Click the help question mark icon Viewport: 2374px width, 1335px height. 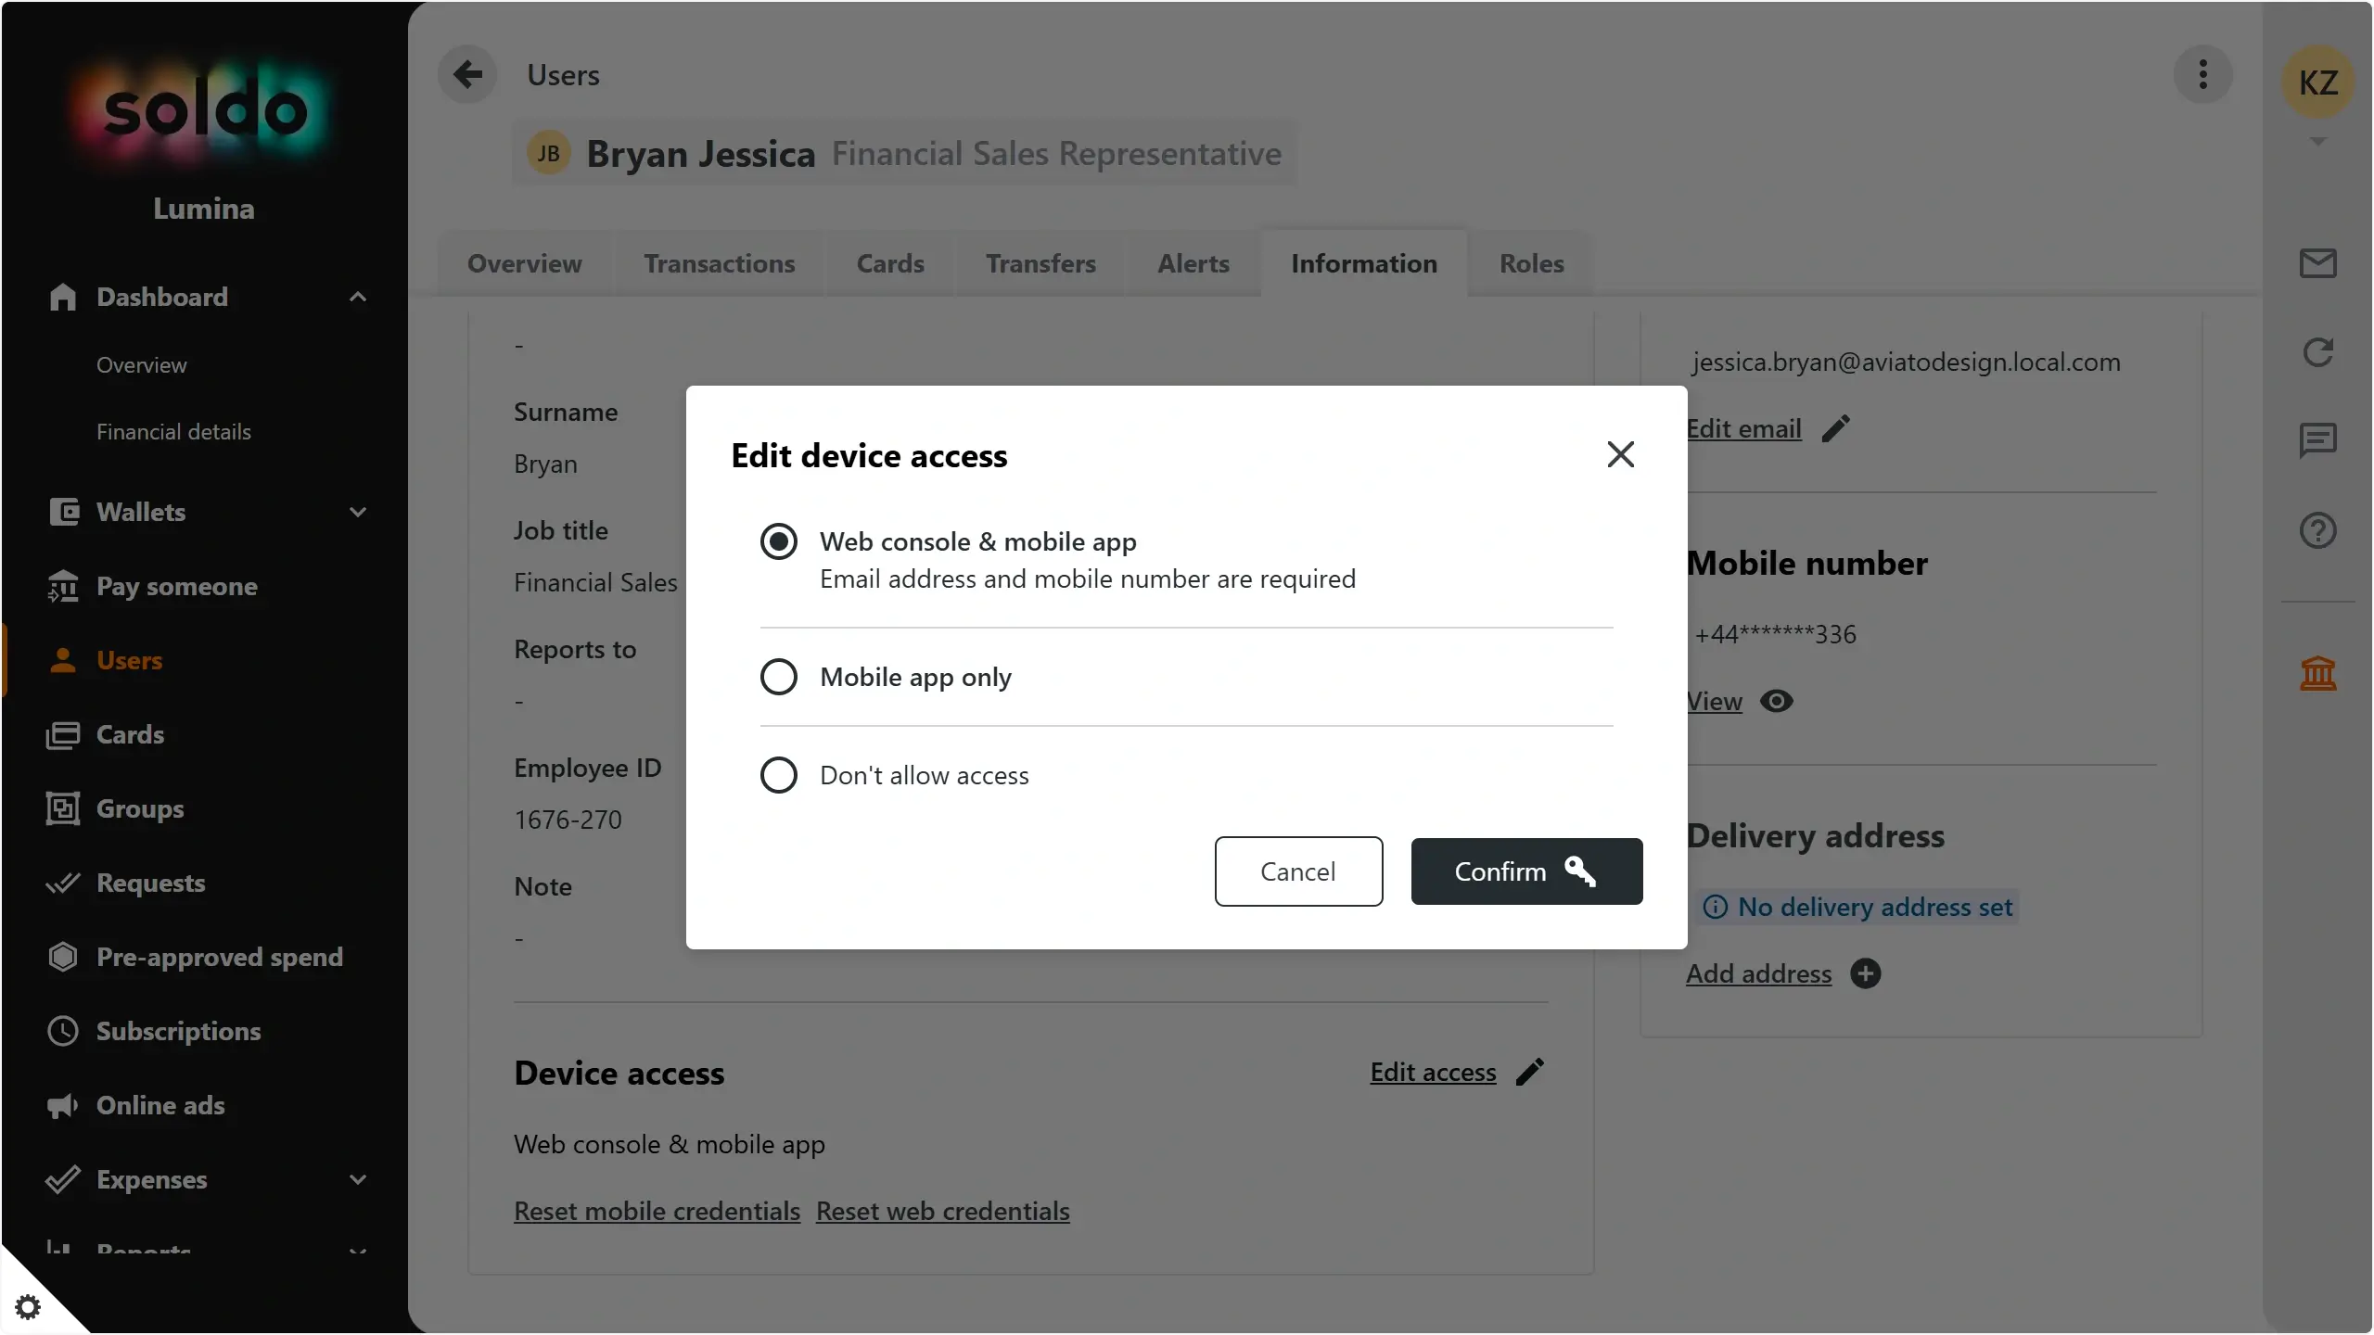tap(2317, 530)
